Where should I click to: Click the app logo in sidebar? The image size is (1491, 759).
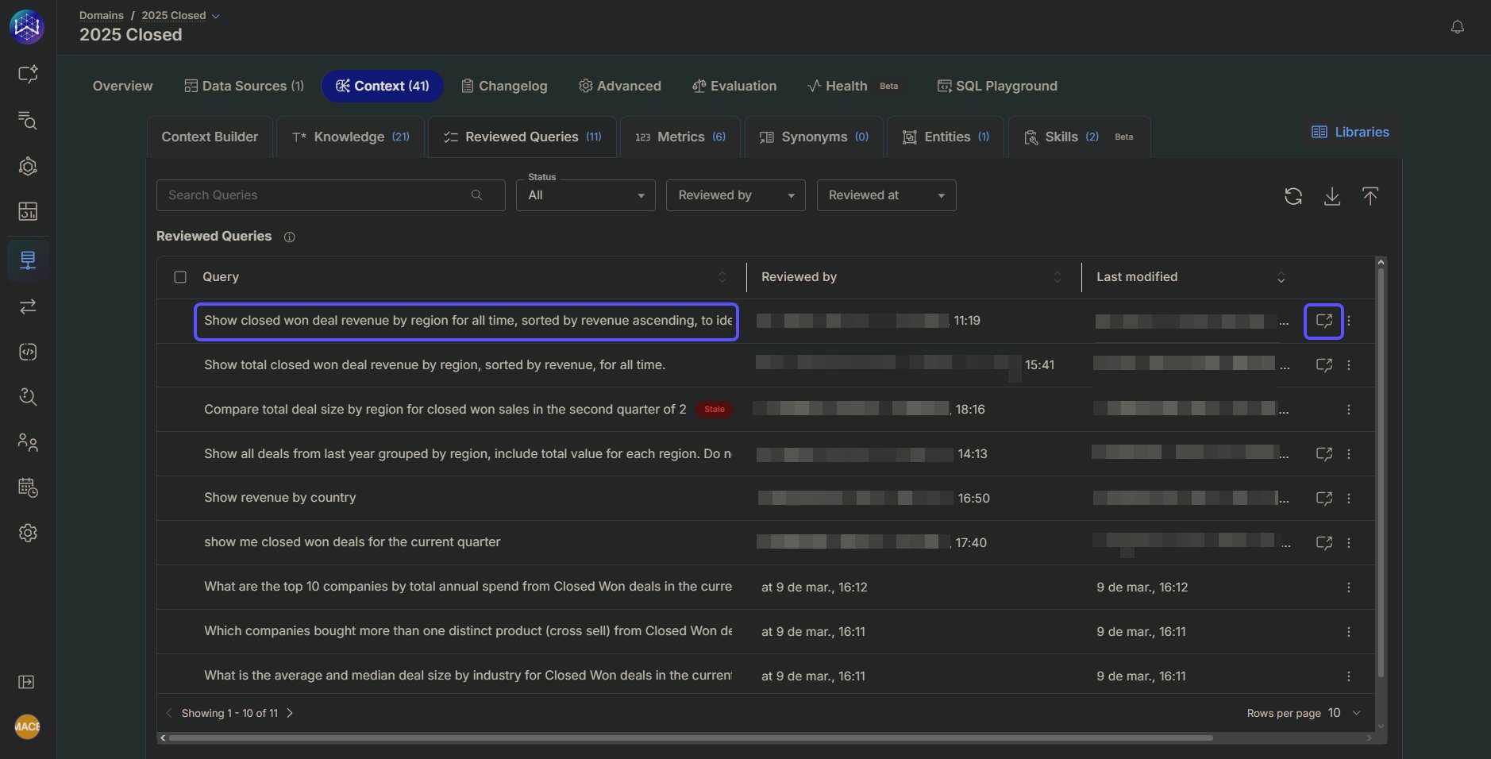click(x=27, y=27)
